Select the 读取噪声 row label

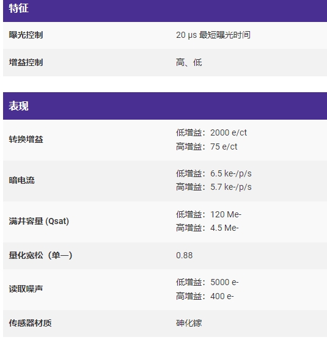click(x=26, y=289)
